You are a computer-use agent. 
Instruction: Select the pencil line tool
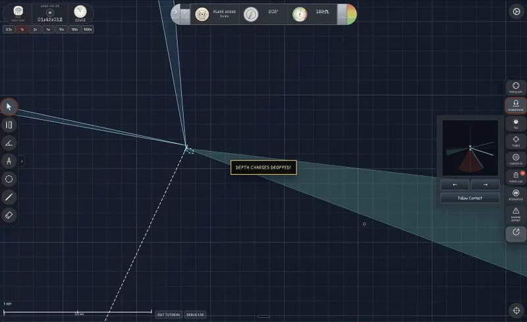pyautogui.click(x=9, y=197)
